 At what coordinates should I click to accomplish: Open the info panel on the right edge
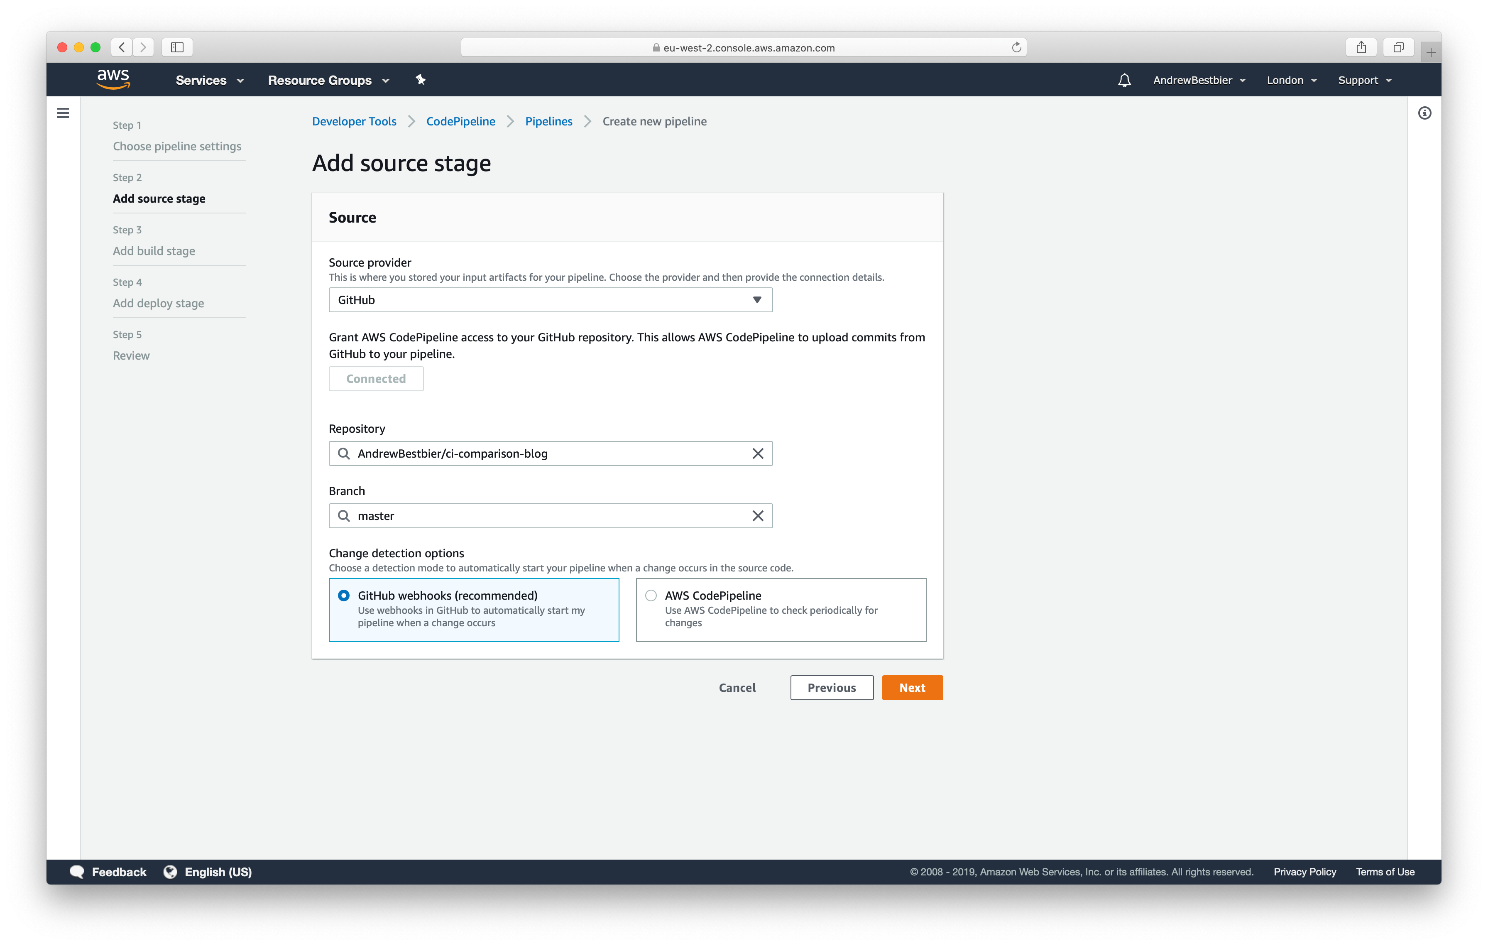coord(1425,113)
